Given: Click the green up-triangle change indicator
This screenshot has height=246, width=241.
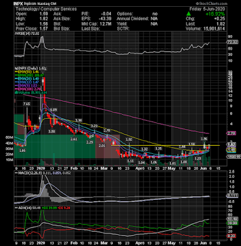Looking at the screenshot, I should (189, 14).
